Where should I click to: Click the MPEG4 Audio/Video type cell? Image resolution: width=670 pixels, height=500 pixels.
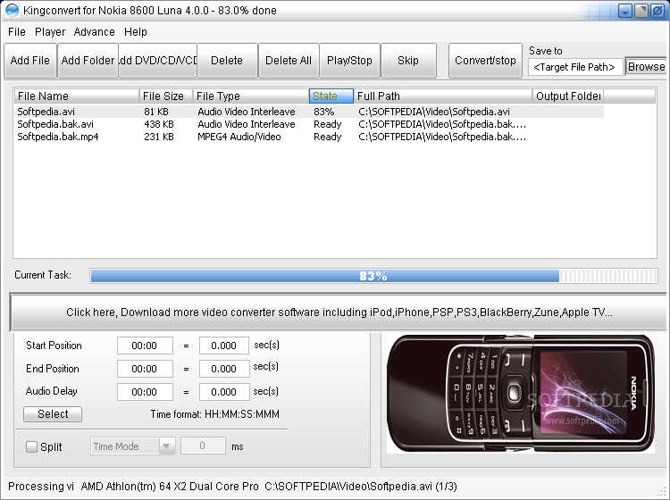pyautogui.click(x=239, y=137)
